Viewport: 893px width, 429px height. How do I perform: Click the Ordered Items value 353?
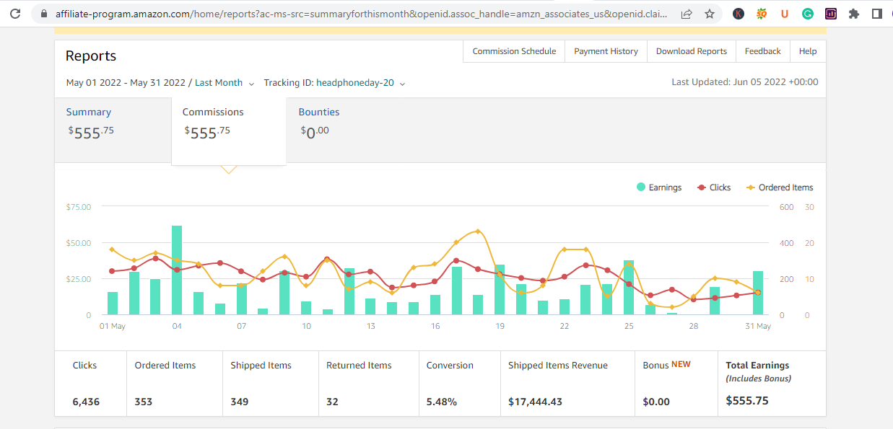(x=144, y=402)
